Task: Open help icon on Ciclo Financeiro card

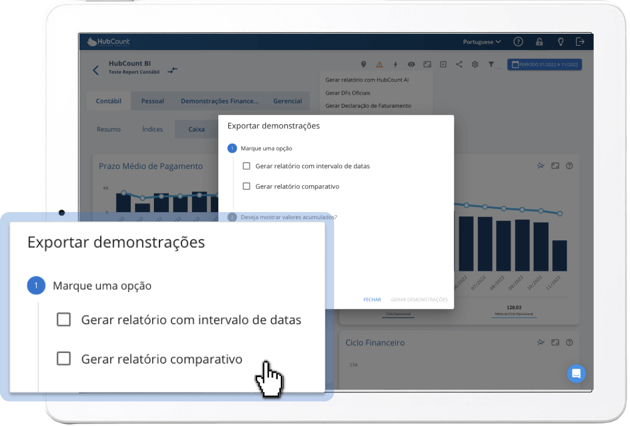Action: click(x=569, y=343)
